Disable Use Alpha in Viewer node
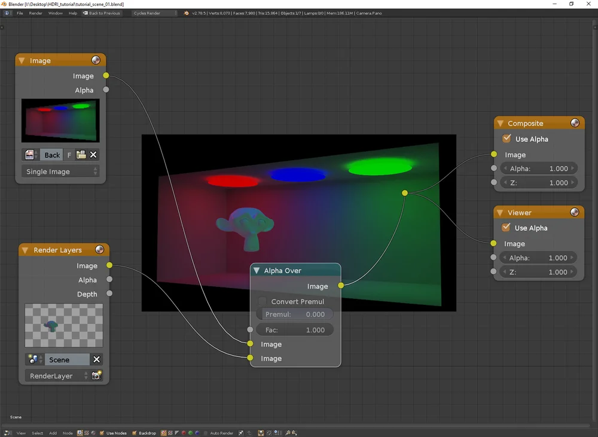598x437 pixels. tap(506, 228)
